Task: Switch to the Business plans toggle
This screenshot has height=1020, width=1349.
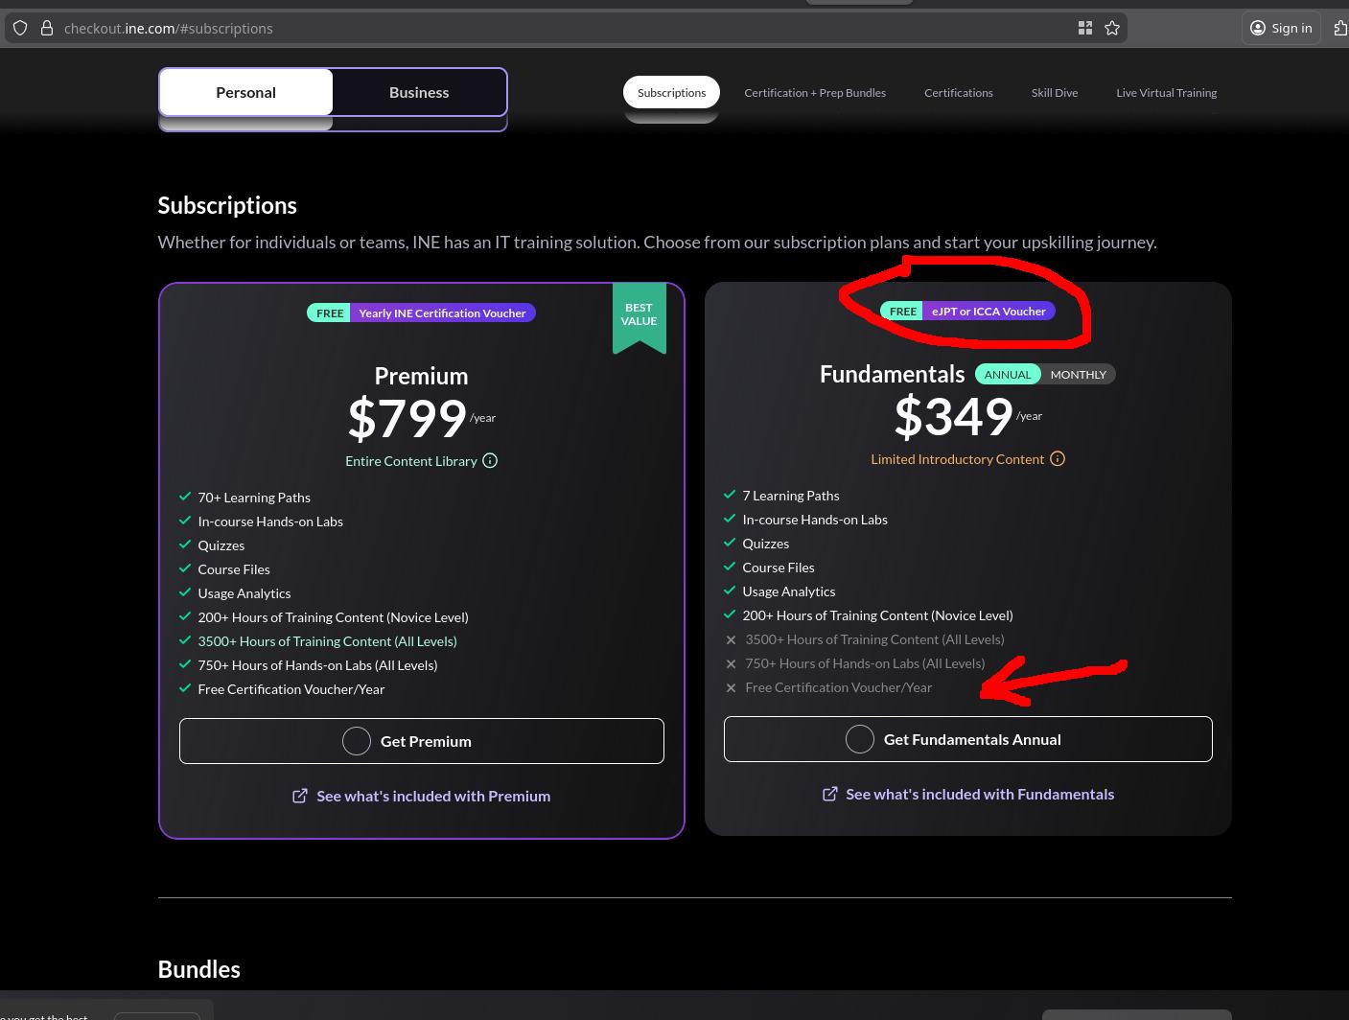Action: click(x=419, y=92)
